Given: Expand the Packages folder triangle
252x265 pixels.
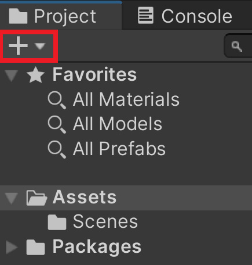Looking at the screenshot, I should 12,247.
